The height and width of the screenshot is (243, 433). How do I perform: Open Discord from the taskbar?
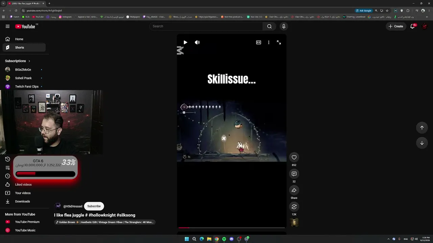(x=231, y=239)
